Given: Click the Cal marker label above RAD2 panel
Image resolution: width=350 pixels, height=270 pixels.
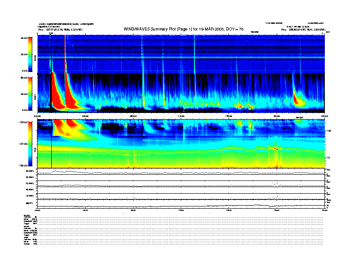Looking at the screenshot, I should tap(51, 33).
